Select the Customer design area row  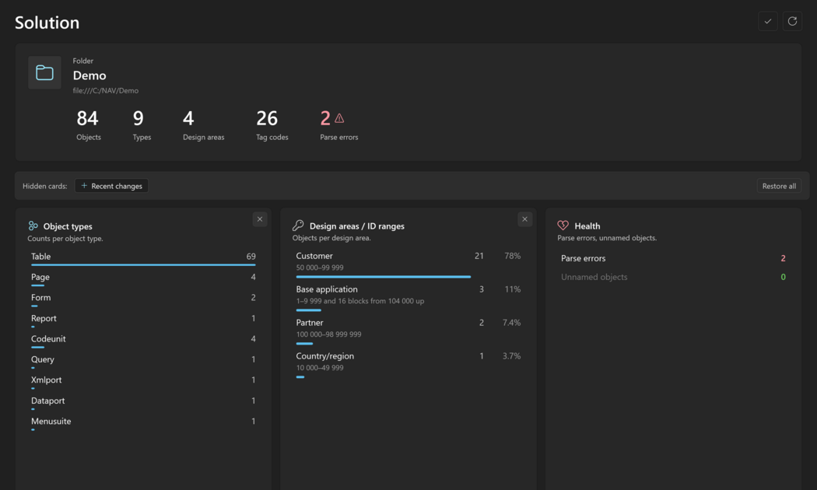click(408, 264)
